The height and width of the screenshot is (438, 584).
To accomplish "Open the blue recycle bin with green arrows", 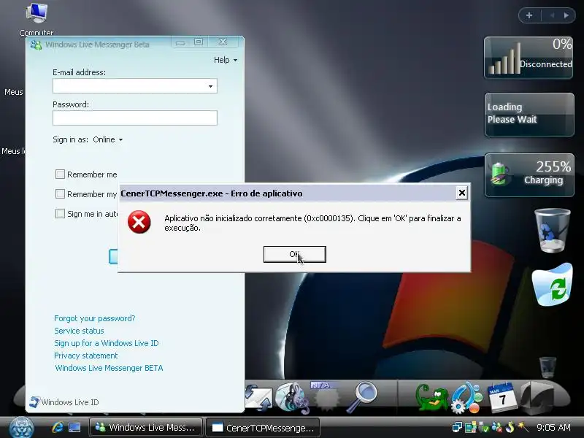I will (x=553, y=285).
